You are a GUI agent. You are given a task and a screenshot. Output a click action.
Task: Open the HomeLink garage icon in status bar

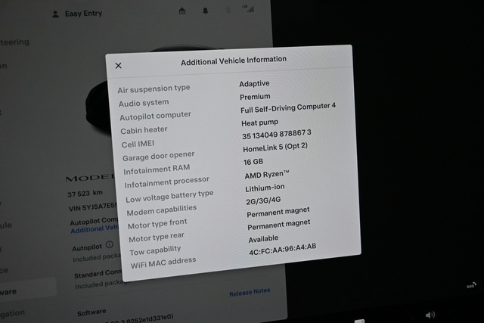(182, 11)
